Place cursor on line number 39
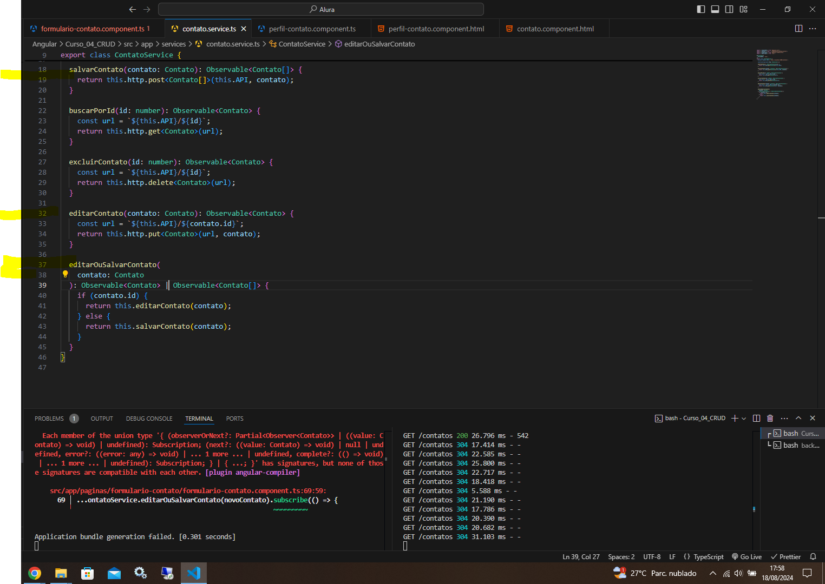 coord(42,285)
